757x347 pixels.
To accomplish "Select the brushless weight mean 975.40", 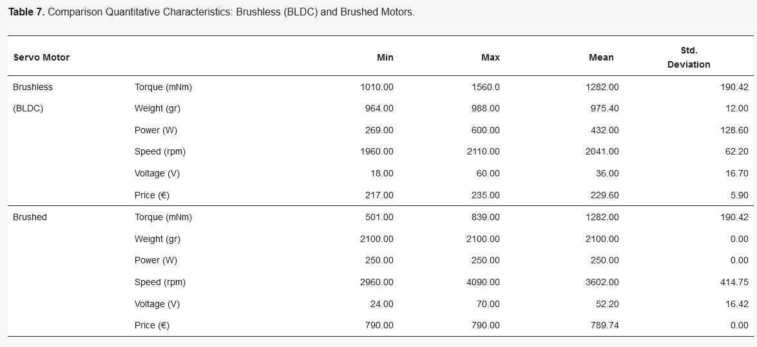I will click(604, 108).
